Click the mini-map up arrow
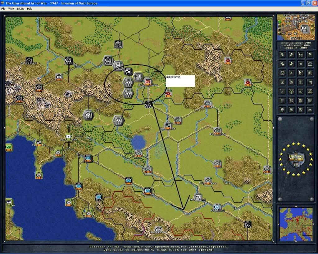This screenshot has height=254, width=318. point(296,207)
